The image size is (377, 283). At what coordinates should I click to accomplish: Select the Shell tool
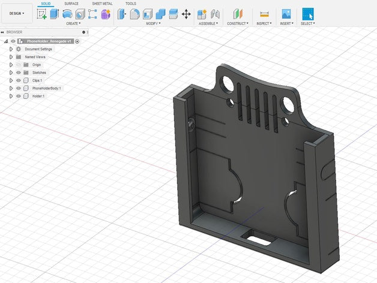click(x=148, y=14)
